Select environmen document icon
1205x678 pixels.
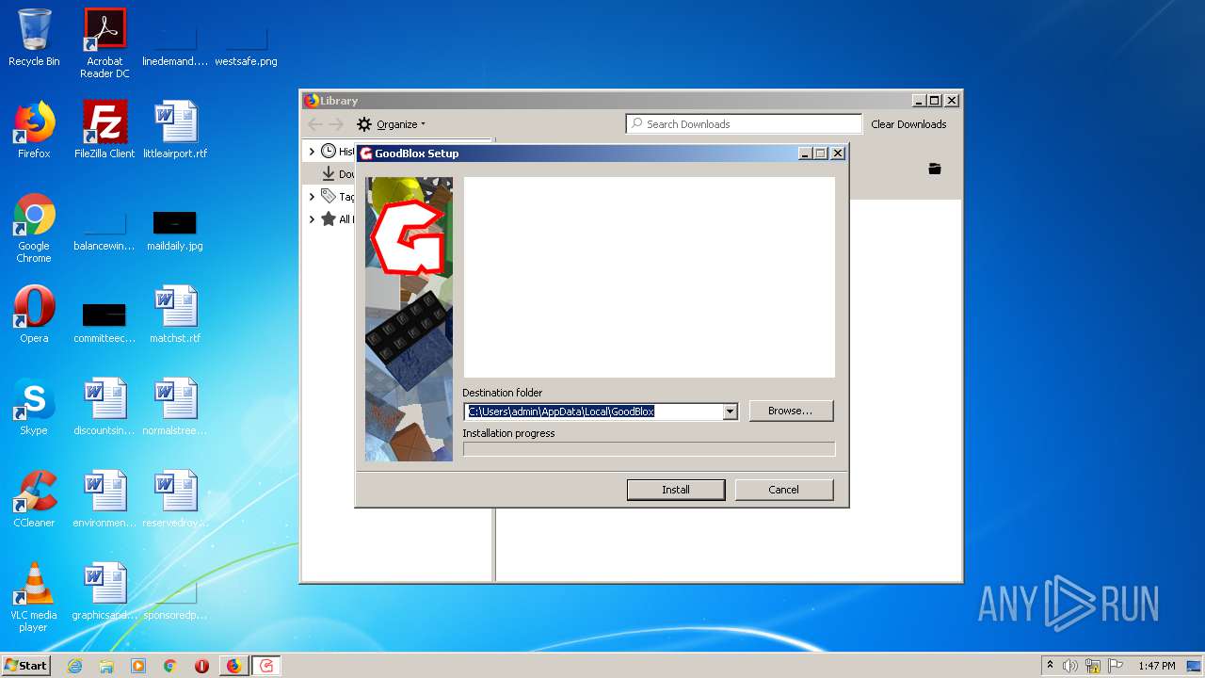(104, 499)
